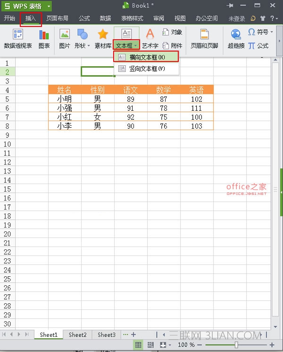
Task: Add a new sheet with plus button
Action: 133,334
